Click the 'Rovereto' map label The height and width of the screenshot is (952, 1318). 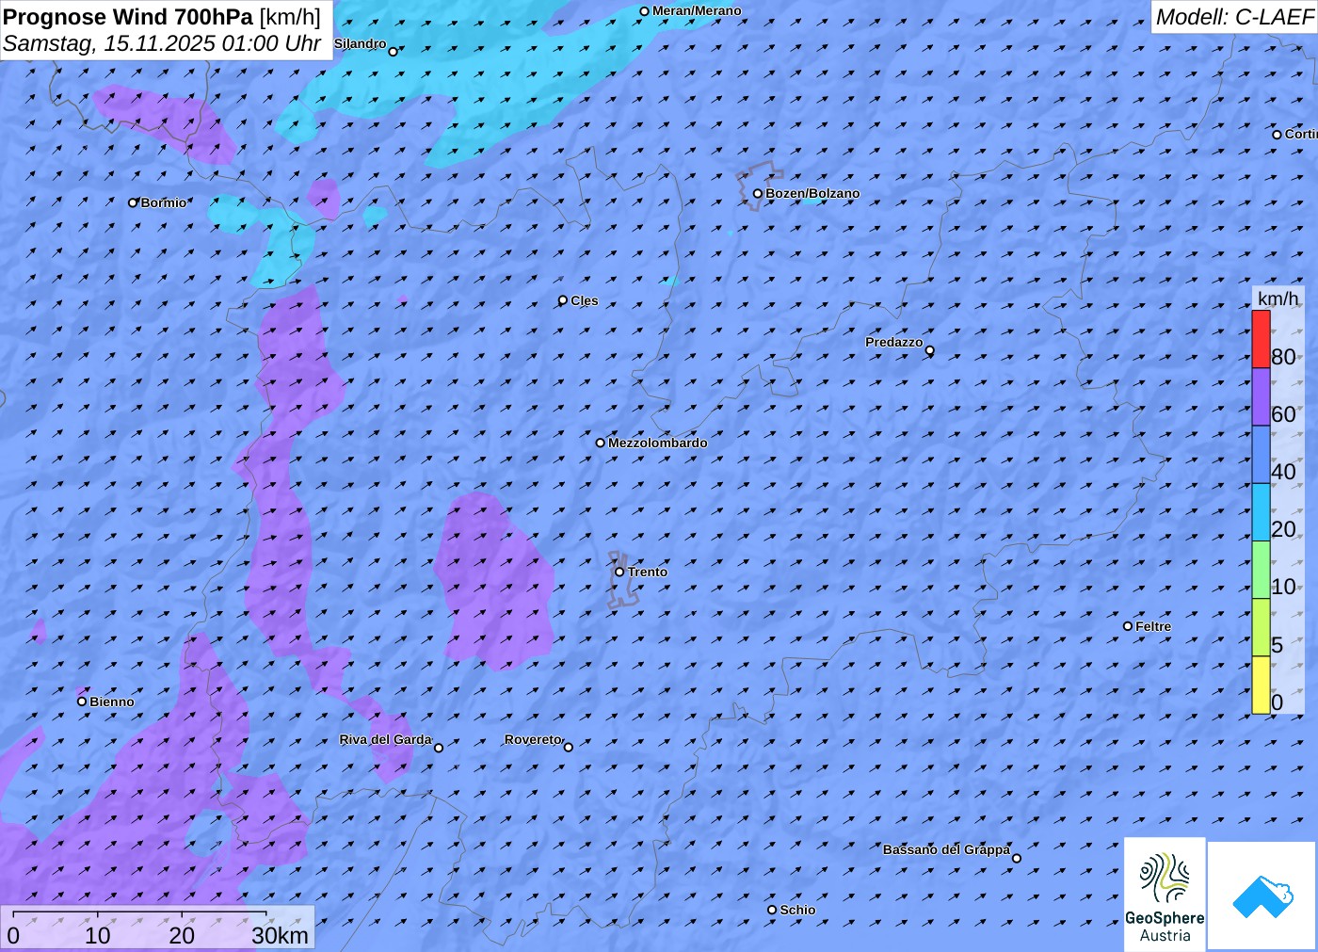tap(533, 739)
